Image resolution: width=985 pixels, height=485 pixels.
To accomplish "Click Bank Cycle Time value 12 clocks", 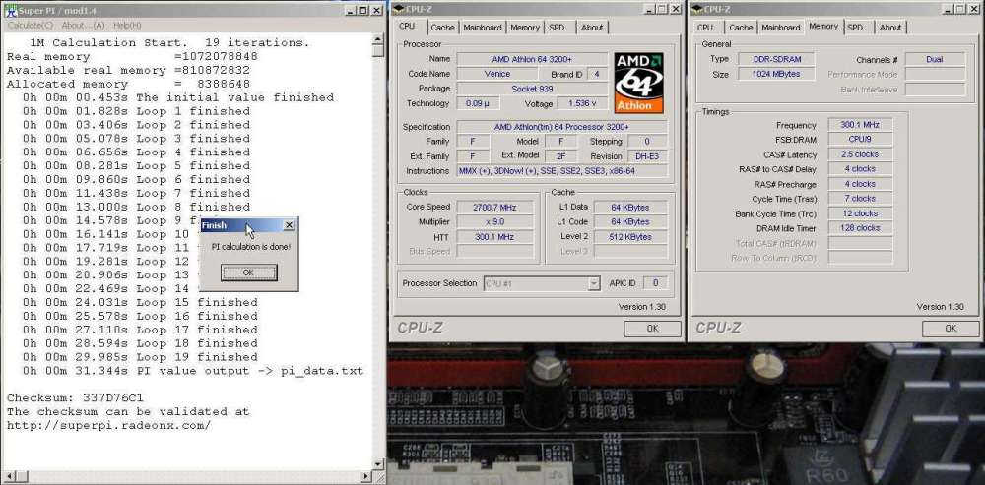I will 860,213.
